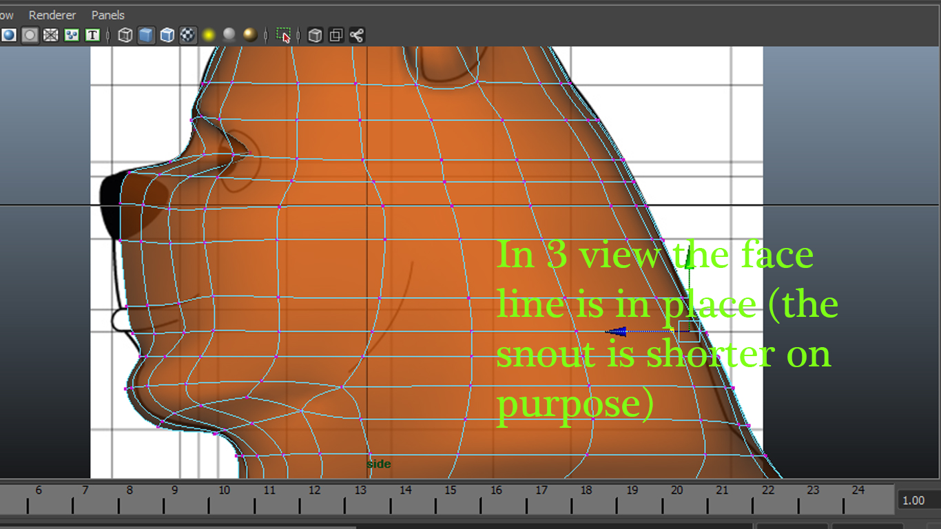The height and width of the screenshot is (529, 941).
Task: Click frame 15 on the time slider
Action: pos(451,490)
